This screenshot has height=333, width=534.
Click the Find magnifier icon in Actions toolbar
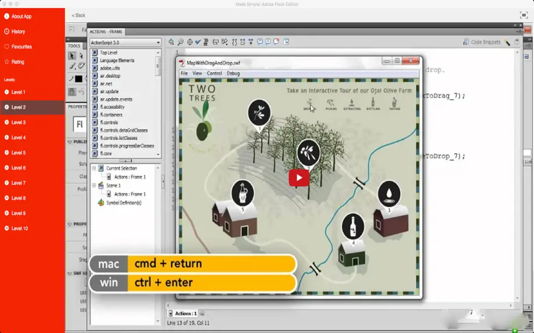[181, 42]
